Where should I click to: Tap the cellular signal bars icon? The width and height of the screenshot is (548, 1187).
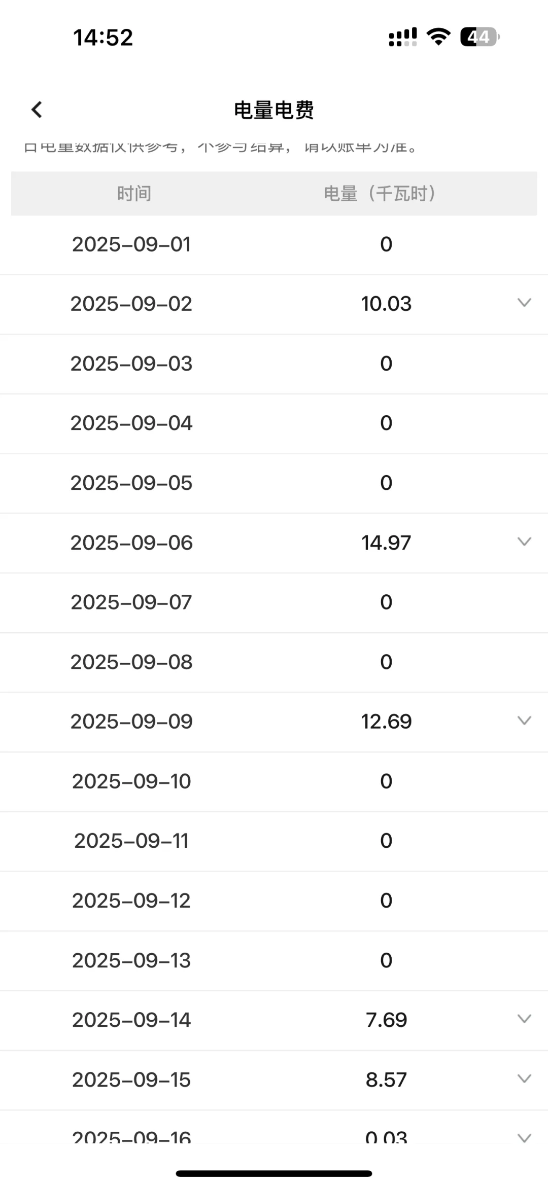click(x=403, y=37)
